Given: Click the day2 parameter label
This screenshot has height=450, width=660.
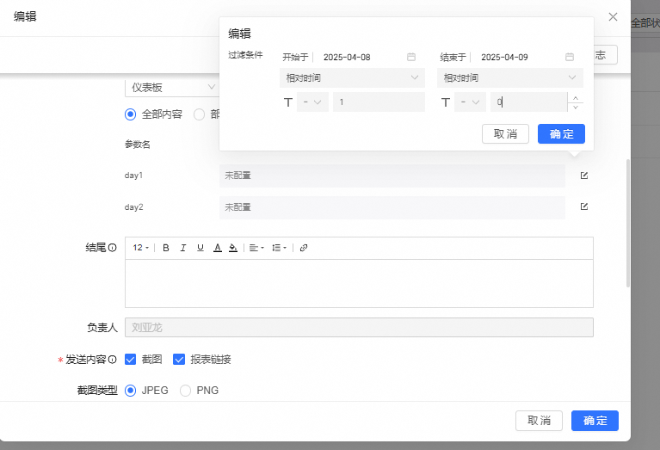Looking at the screenshot, I should pyautogui.click(x=134, y=207).
